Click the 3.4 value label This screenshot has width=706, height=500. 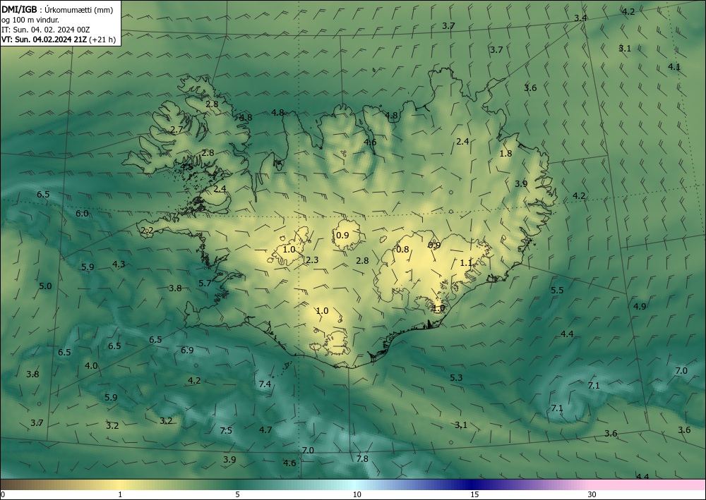click(580, 18)
